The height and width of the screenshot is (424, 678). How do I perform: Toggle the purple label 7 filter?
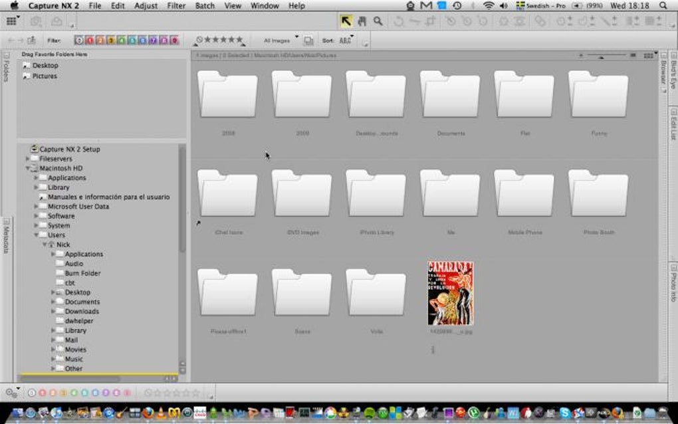(153, 41)
